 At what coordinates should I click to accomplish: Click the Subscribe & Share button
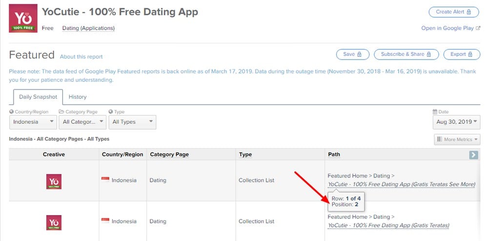tap(406, 54)
